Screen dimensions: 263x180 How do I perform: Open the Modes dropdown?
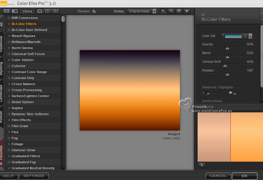click(x=142, y=11)
